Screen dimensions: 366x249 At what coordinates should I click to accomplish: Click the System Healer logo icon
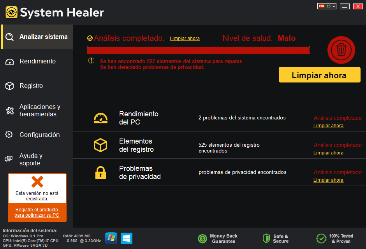pyautogui.click(x=11, y=12)
